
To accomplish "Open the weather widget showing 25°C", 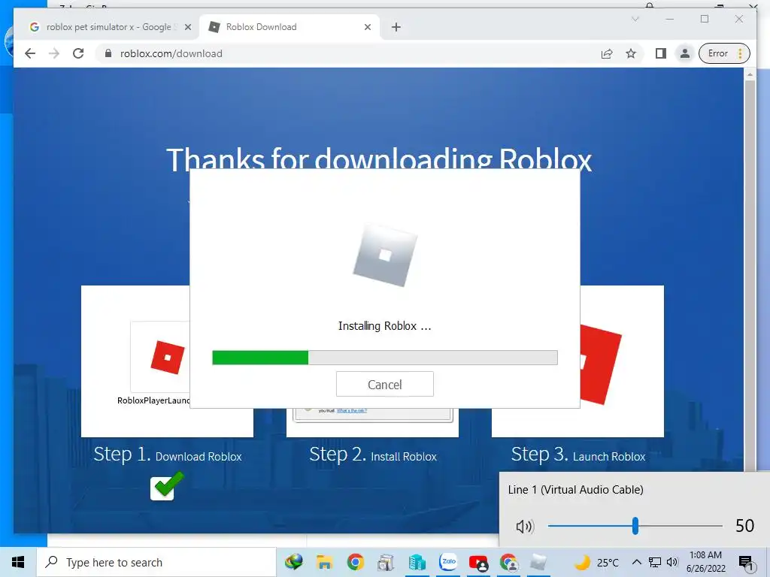I will (596, 562).
